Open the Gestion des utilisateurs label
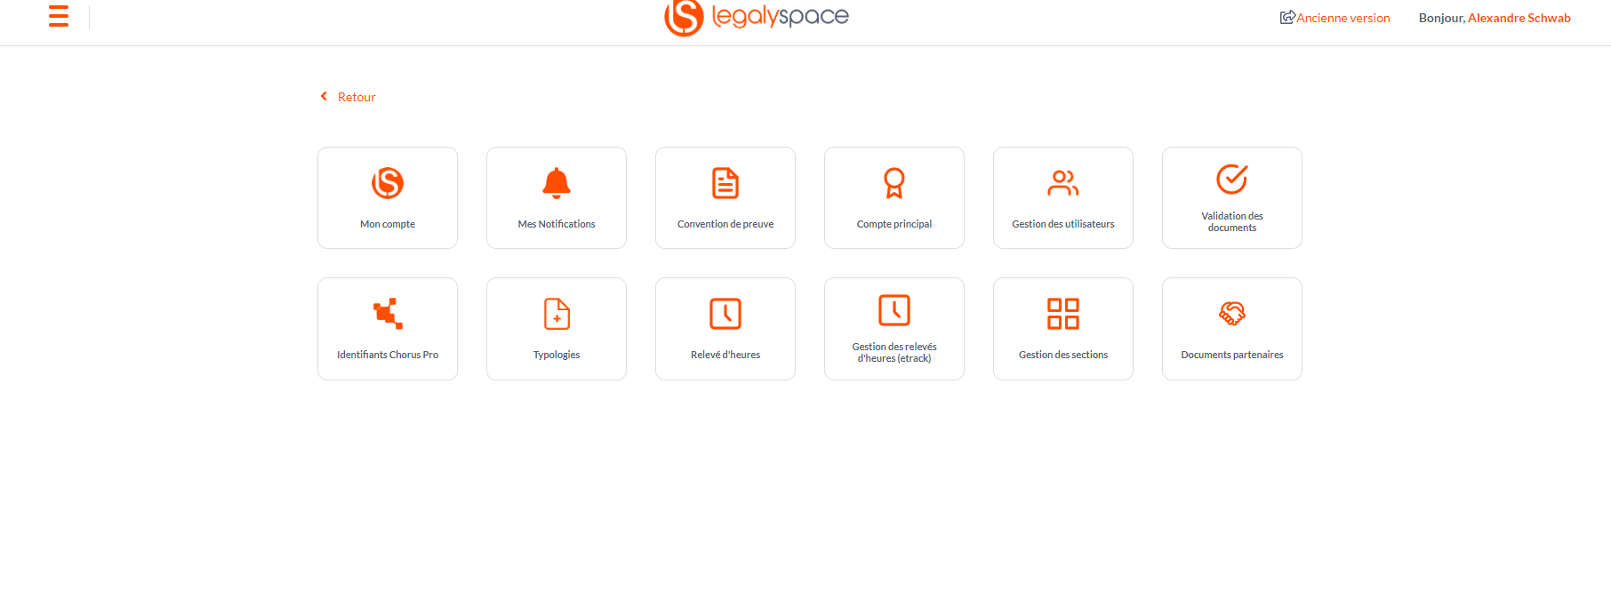 1063,224
